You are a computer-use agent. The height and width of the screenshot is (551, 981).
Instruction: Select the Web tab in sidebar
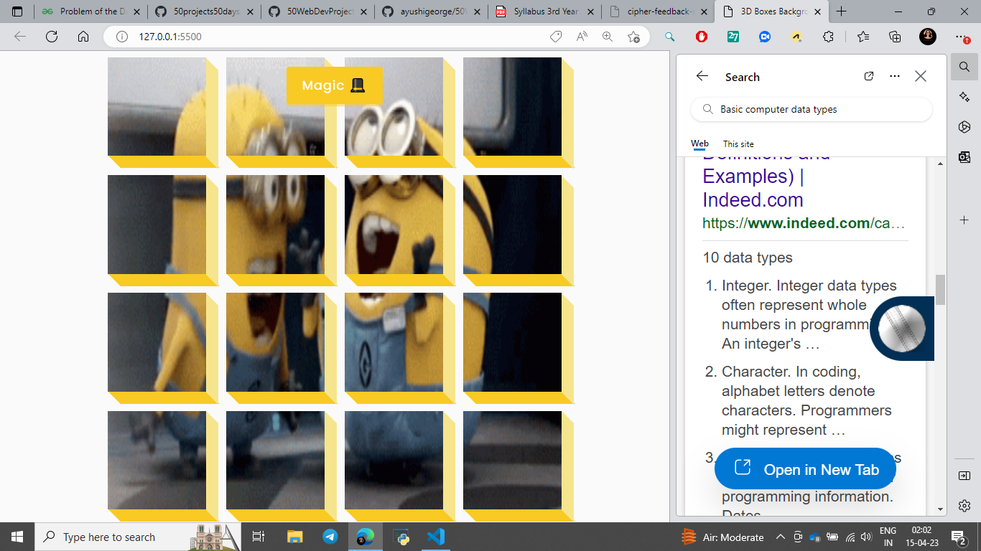[x=699, y=143]
